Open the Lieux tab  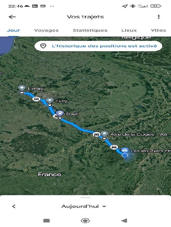[x=129, y=30]
